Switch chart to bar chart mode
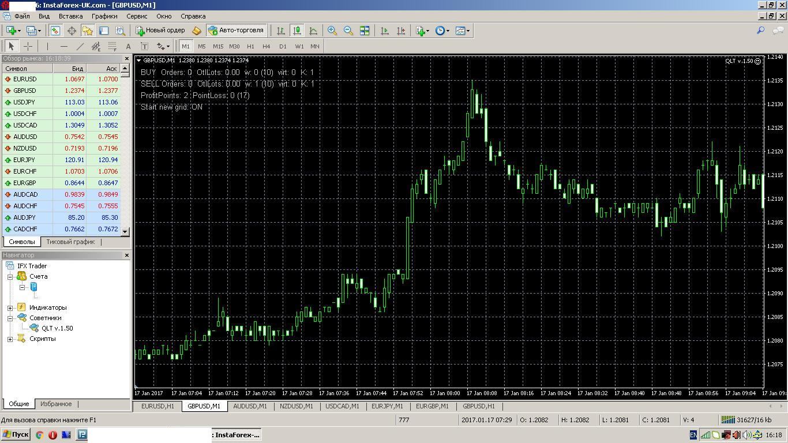The width and height of the screenshot is (788, 443). tap(281, 31)
